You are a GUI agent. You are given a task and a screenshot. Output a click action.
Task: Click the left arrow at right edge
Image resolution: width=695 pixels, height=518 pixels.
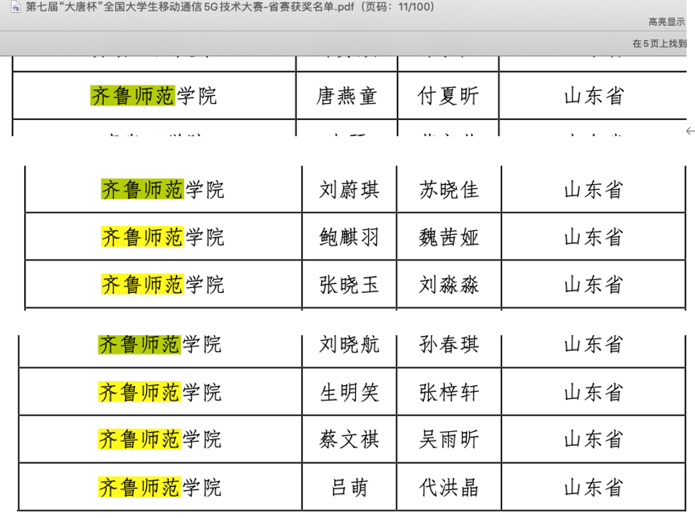690,131
